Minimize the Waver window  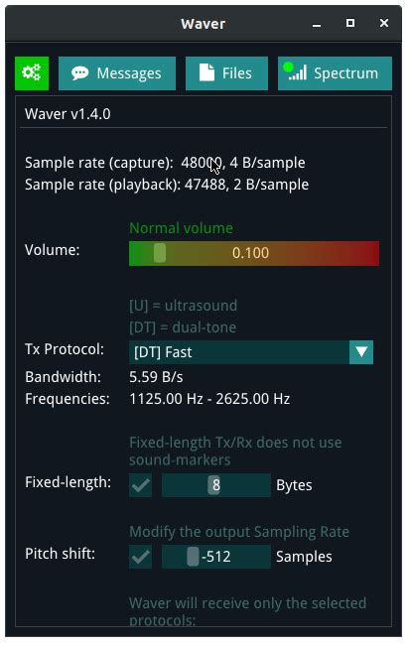coord(317,24)
